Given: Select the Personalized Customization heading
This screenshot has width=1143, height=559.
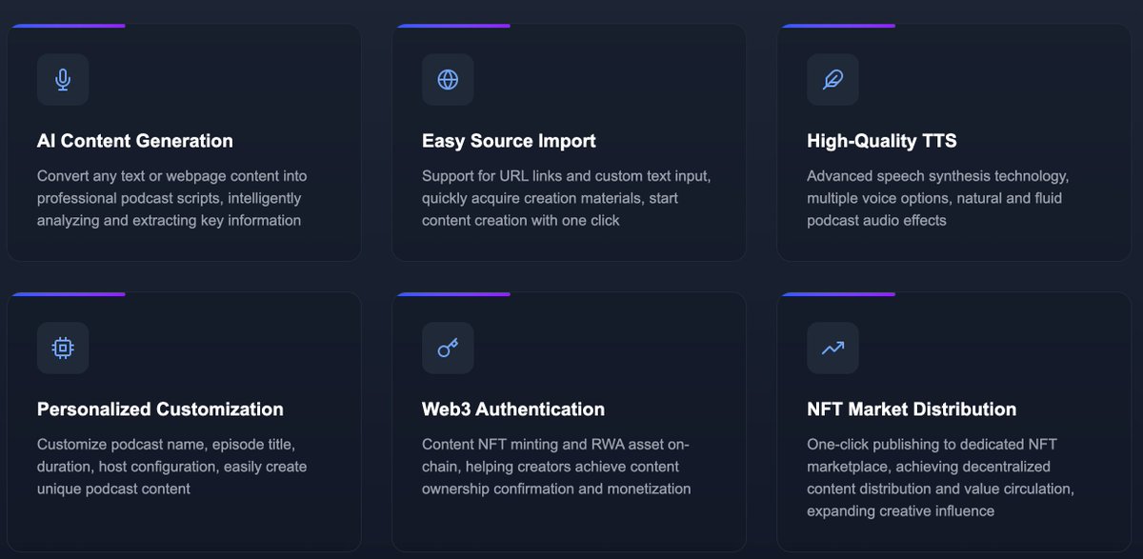Looking at the screenshot, I should 160,409.
